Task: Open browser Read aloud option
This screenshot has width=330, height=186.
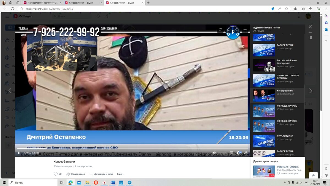Action: (x=280, y=9)
